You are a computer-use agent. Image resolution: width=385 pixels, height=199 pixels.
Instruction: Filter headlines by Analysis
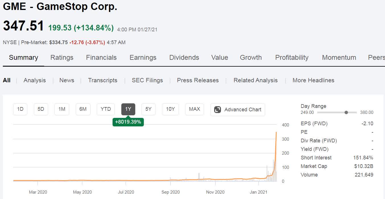point(35,80)
